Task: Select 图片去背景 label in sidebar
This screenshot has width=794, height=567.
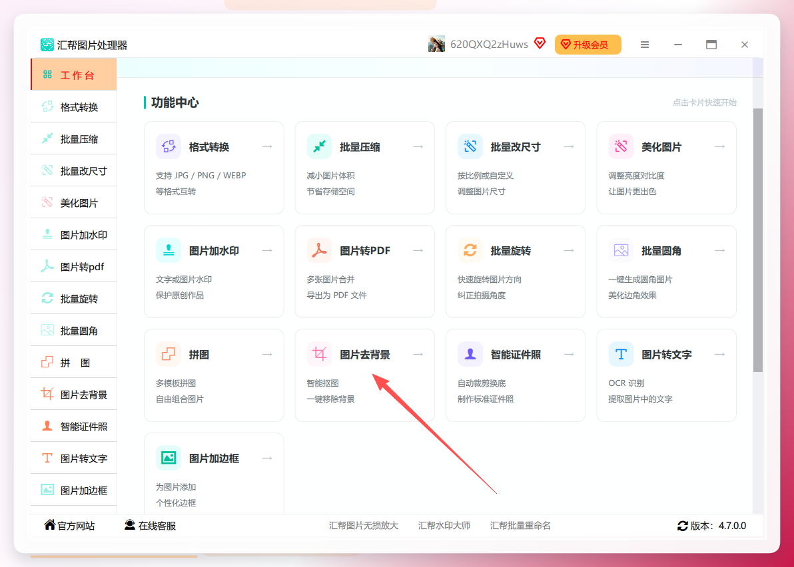Action: (x=83, y=395)
